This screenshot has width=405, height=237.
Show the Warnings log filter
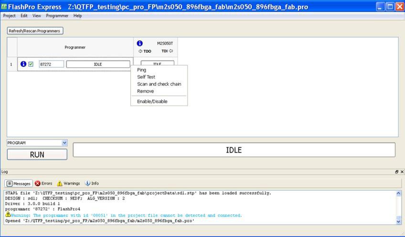tap(69, 183)
